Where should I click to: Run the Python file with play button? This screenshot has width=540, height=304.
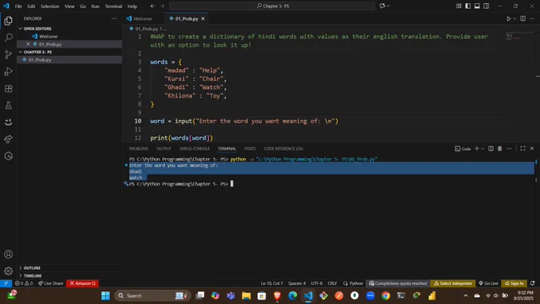(508, 18)
